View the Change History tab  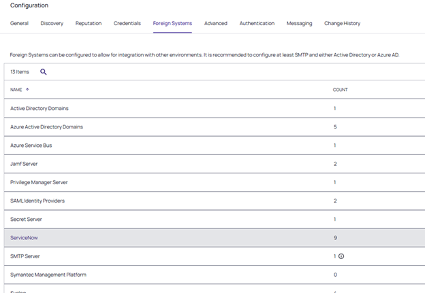point(342,23)
